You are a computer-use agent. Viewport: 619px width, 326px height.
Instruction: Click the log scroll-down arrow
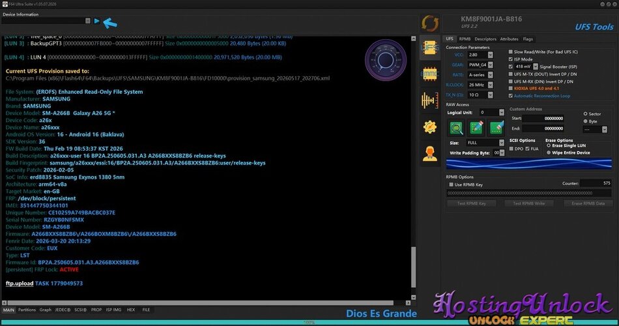tap(413, 297)
